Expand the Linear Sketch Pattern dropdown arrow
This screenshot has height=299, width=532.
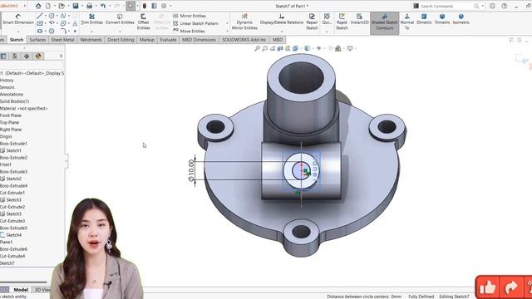(x=227, y=23)
